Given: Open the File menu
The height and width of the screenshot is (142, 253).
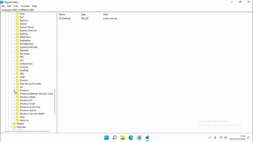Looking at the screenshot, I should [3, 6].
